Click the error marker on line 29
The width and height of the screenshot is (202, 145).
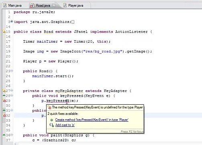pyautogui.click(x=4, y=101)
